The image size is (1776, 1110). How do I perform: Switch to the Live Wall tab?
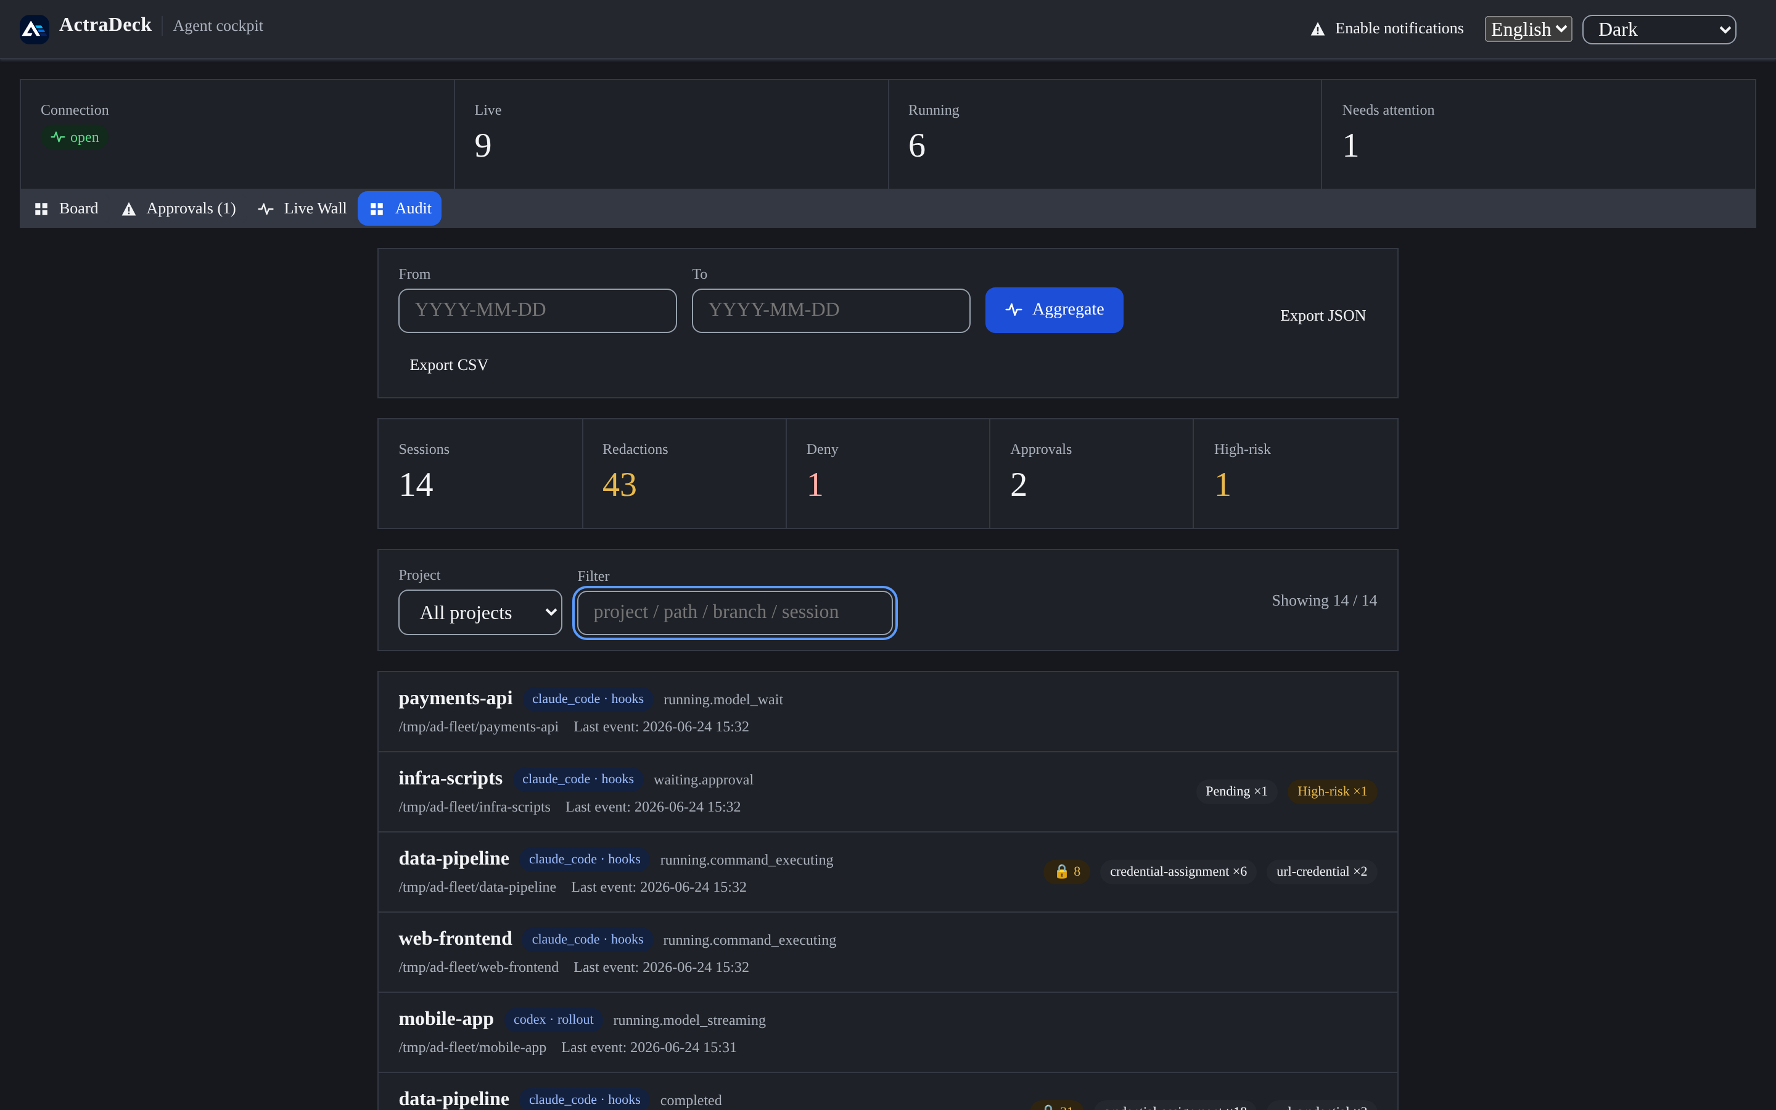point(302,208)
